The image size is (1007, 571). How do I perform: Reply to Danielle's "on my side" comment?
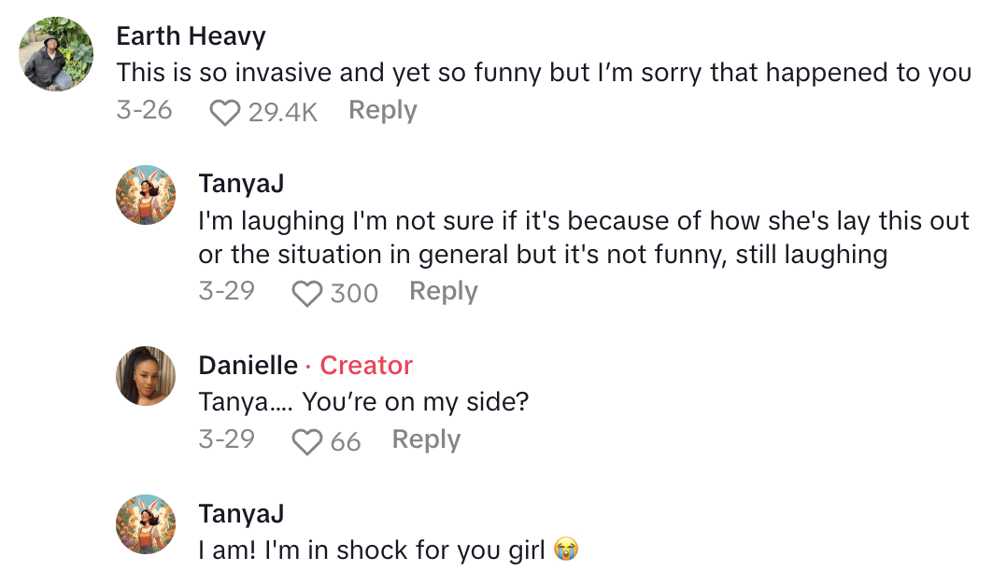426,439
